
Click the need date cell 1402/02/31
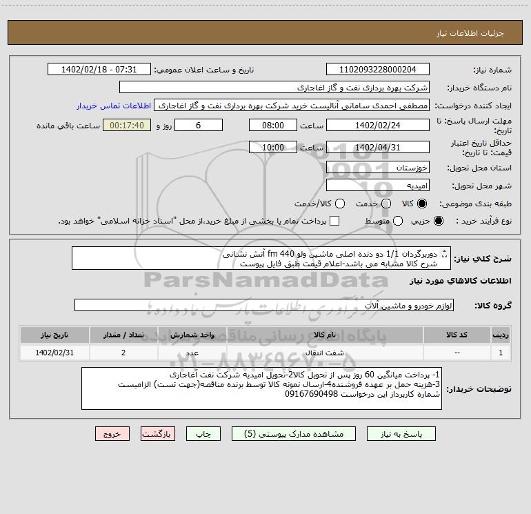54,353
